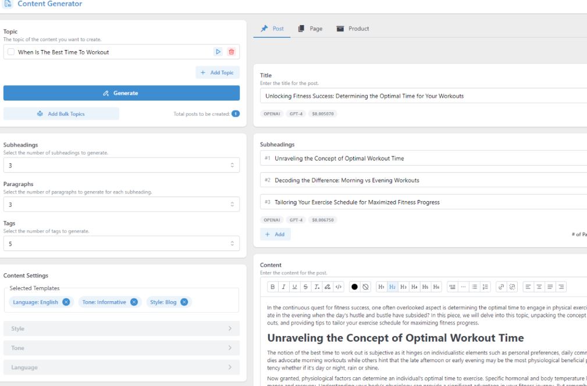Image resolution: width=587 pixels, height=386 pixels.
Task: Click the clear formatting icon
Action: (316, 287)
